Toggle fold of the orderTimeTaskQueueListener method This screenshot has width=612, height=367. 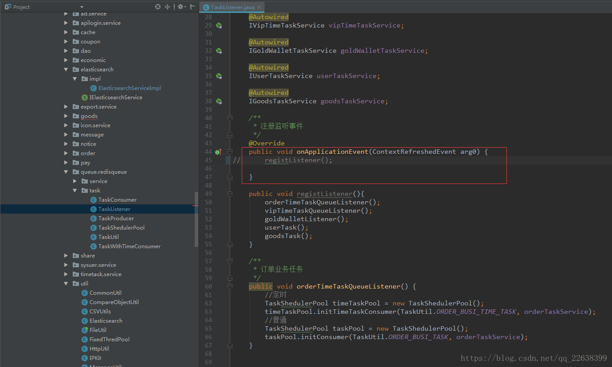[x=230, y=287]
